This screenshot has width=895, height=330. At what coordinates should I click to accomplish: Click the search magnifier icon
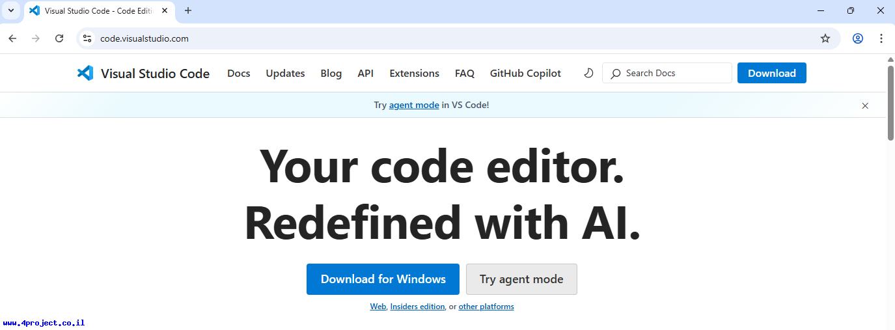616,74
